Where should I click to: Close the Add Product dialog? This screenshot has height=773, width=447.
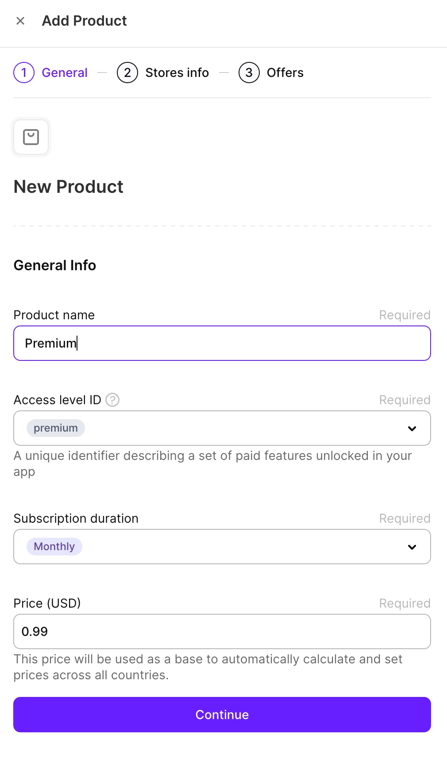[x=20, y=21]
